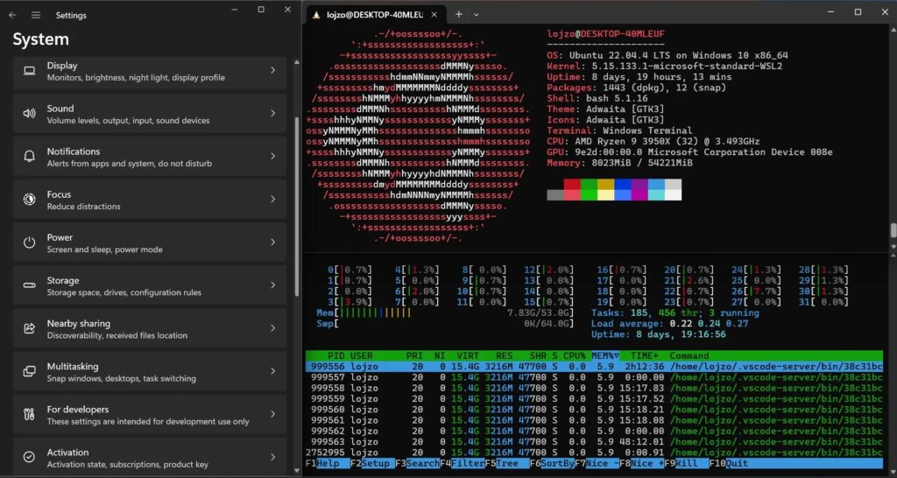Select htop process row PID 999563
This screenshot has width=897, height=478.
(x=594, y=441)
